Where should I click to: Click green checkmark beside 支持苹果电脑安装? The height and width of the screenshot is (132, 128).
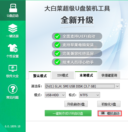tap(57, 45)
